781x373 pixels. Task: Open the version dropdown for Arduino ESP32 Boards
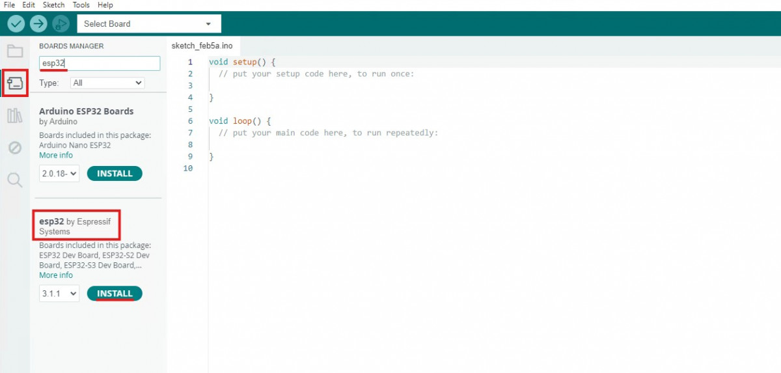(x=59, y=174)
